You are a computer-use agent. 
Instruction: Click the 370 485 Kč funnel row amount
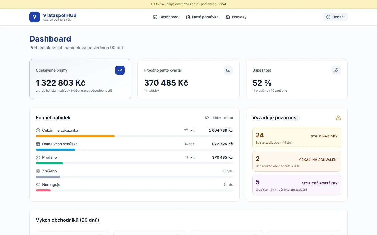click(x=223, y=157)
